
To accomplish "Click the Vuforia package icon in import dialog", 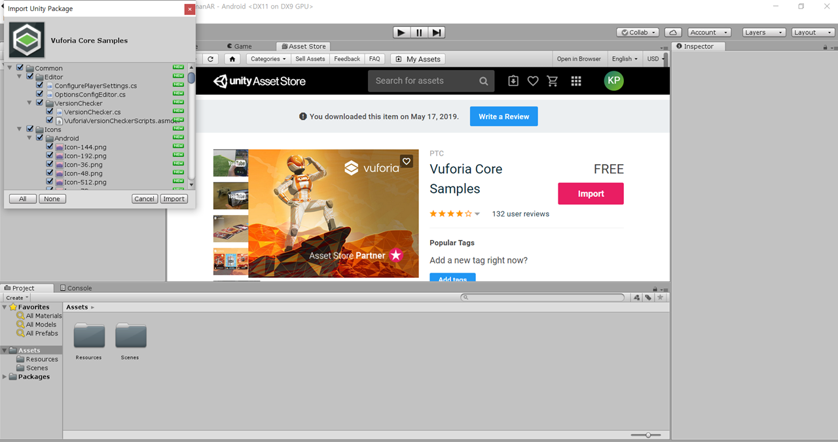I will [x=27, y=40].
